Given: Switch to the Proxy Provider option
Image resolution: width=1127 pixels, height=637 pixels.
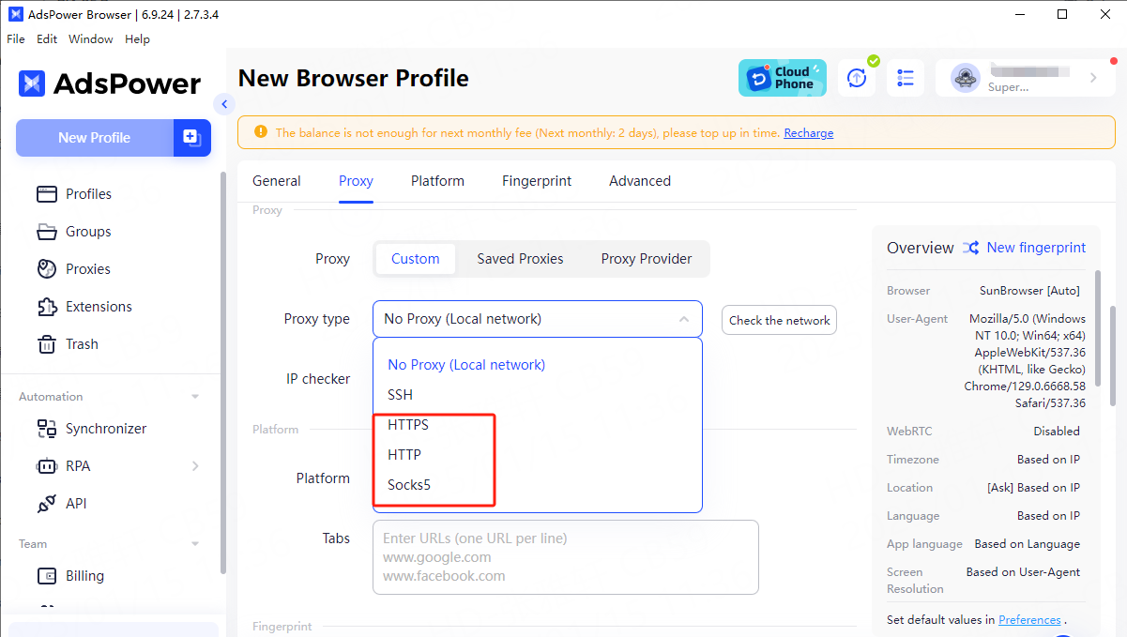Looking at the screenshot, I should point(646,259).
